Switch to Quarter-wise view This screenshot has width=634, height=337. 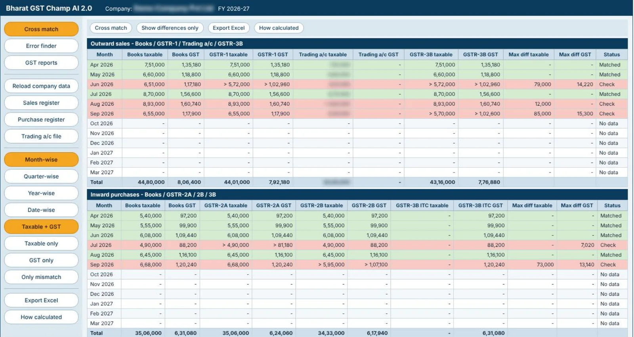[x=41, y=176]
